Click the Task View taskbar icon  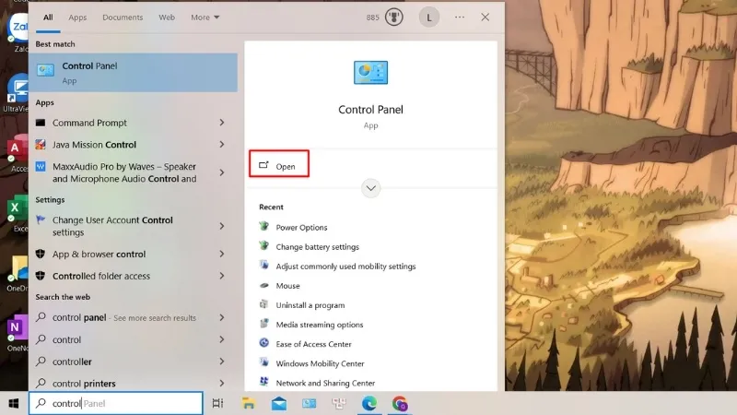coord(217,403)
